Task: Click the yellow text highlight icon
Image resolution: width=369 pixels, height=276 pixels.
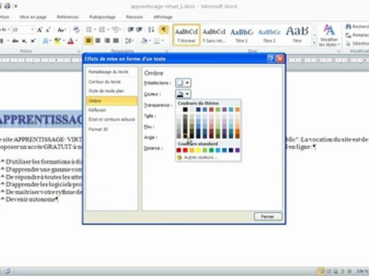Action: tap(57, 41)
